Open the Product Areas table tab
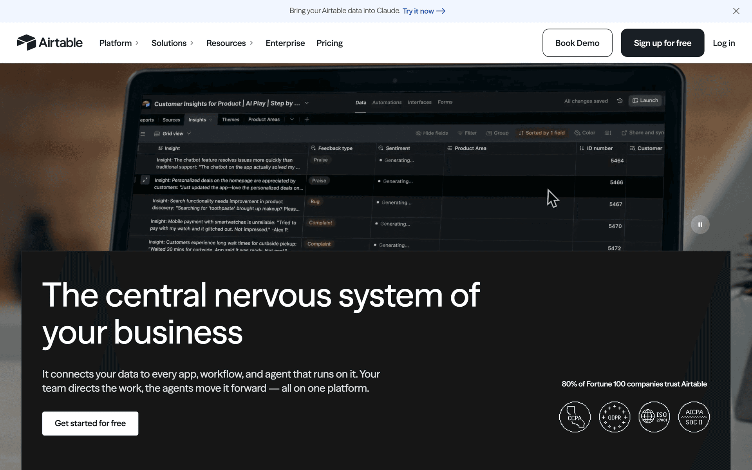This screenshot has height=470, width=752. pos(264,119)
